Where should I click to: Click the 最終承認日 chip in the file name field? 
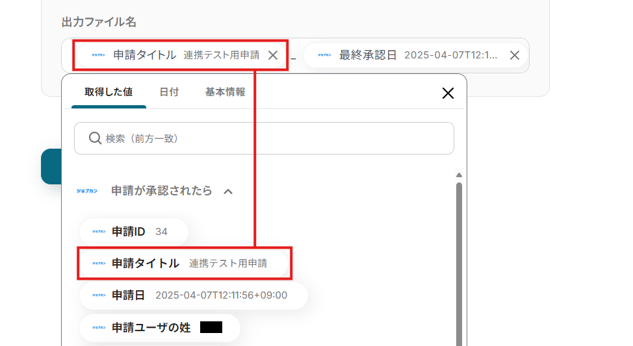point(415,55)
